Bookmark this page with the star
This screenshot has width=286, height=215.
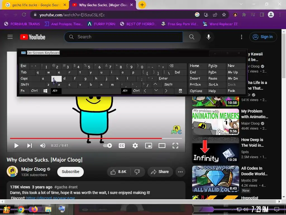(224, 15)
